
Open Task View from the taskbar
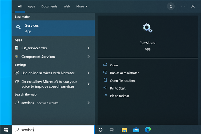(112, 130)
